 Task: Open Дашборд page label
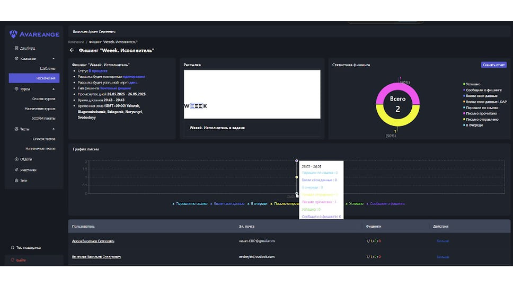[28, 48]
